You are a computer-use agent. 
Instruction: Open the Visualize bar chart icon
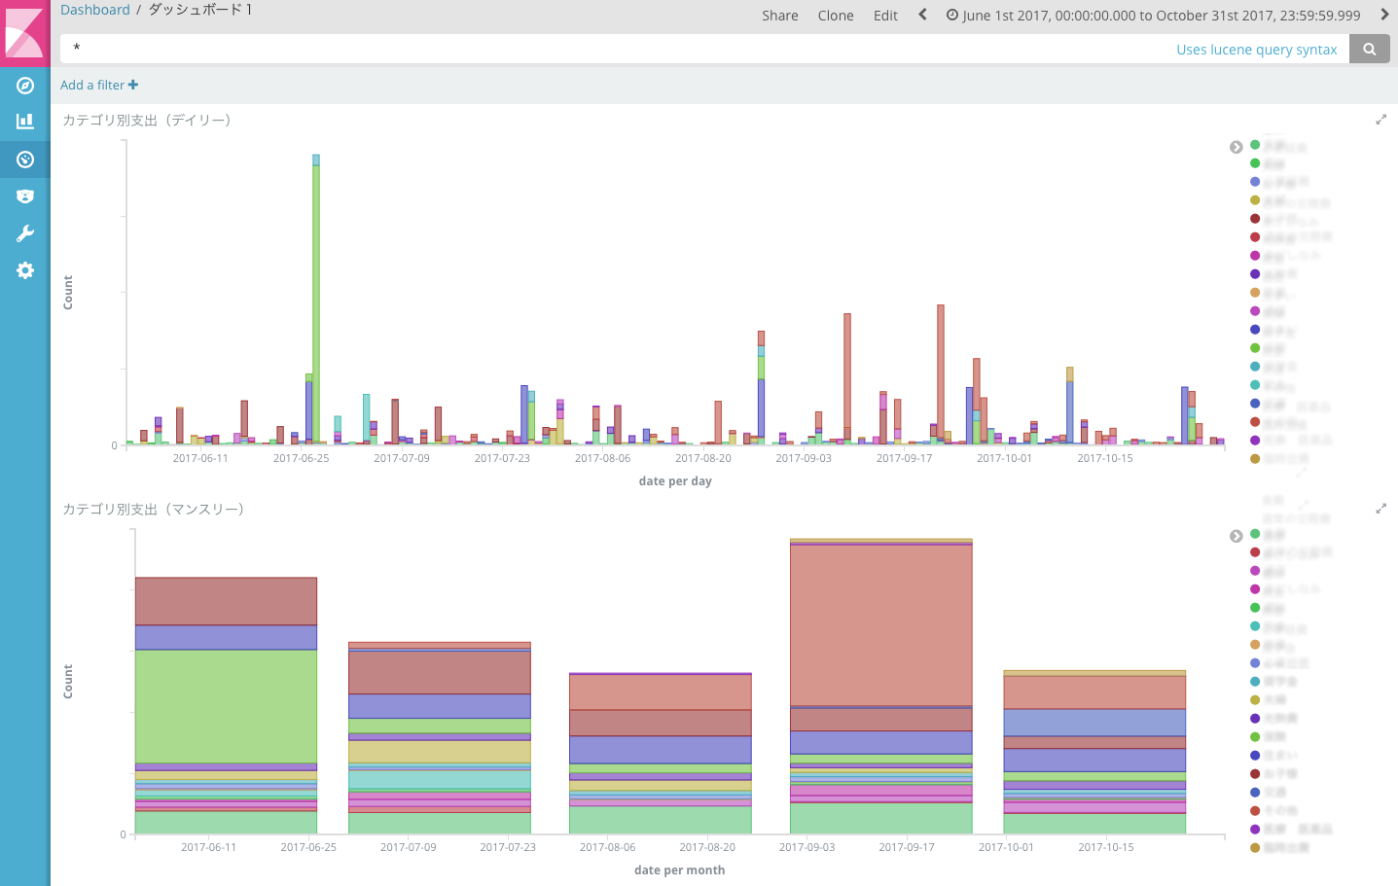[x=25, y=122]
